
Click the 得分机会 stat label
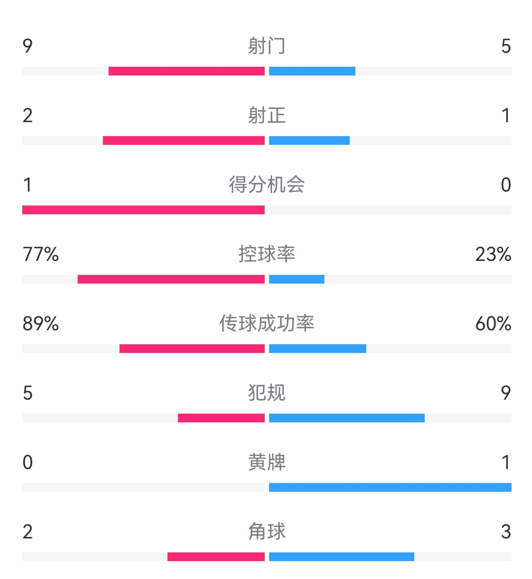(x=266, y=185)
